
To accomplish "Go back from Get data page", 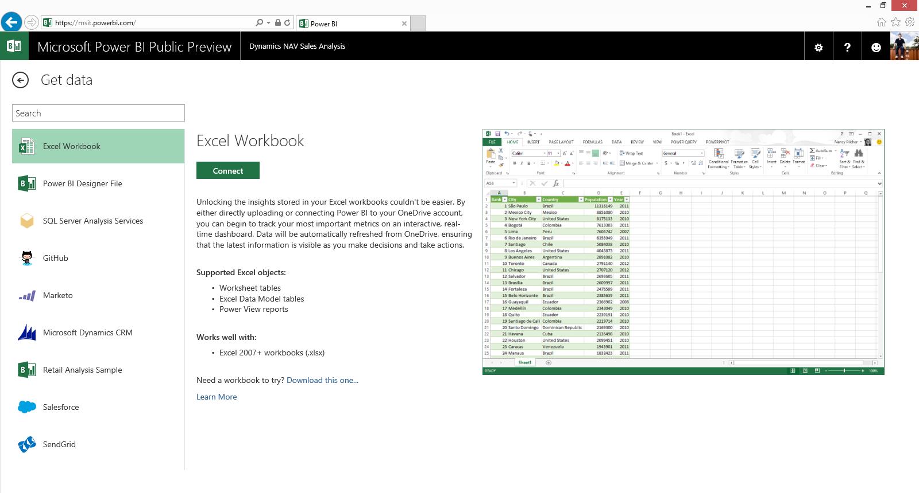I will pos(20,80).
